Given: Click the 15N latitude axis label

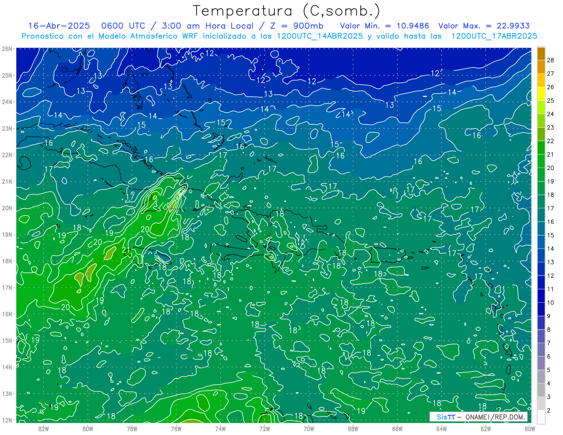Looking at the screenshot, I should click(7, 340).
